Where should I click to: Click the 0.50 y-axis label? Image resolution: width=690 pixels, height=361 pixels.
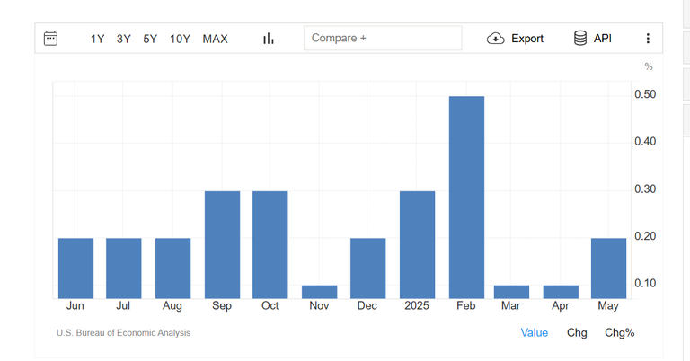click(645, 94)
